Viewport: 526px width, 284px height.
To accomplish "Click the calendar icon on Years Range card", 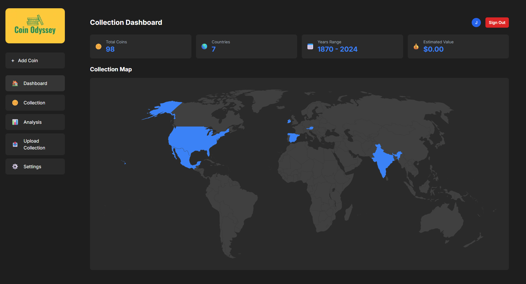I will [x=310, y=46].
